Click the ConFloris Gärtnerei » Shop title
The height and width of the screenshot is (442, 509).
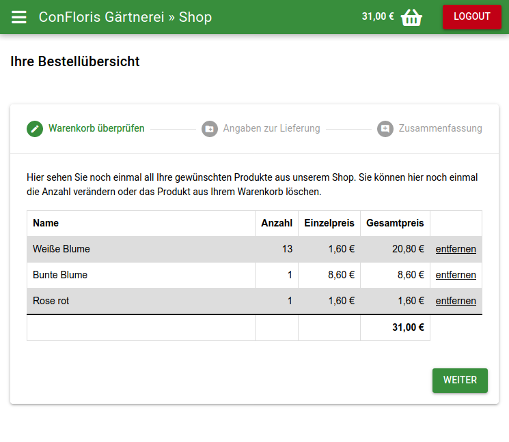point(125,17)
